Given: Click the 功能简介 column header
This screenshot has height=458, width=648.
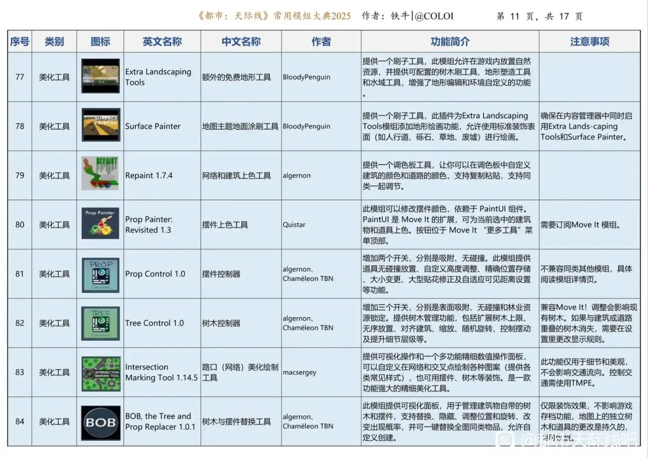Looking at the screenshot, I should click(x=450, y=41).
